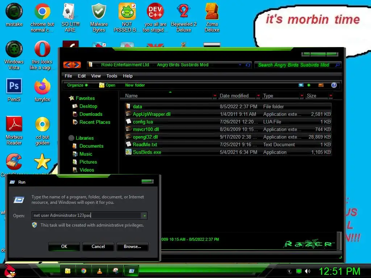Click the change view icon in Explorer
Image resolution: width=371 pixels, height=278 pixels.
click(x=301, y=85)
